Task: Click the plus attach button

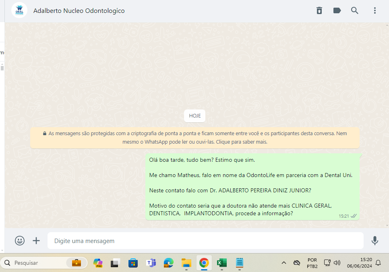Action: coord(36,241)
